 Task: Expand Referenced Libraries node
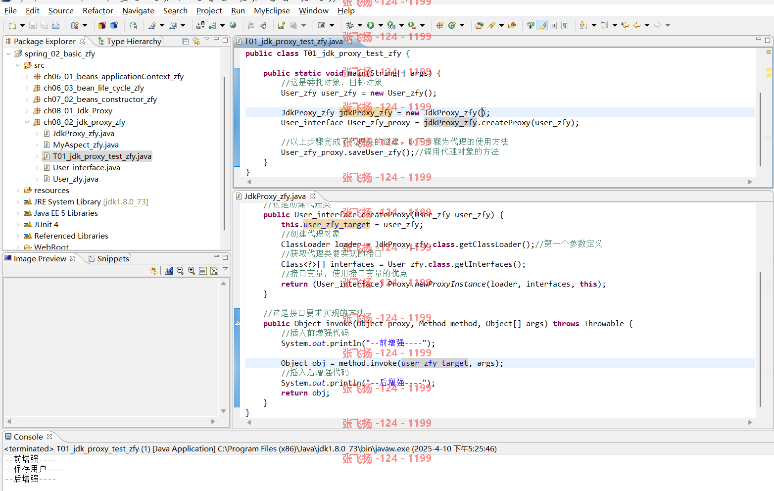click(x=18, y=236)
